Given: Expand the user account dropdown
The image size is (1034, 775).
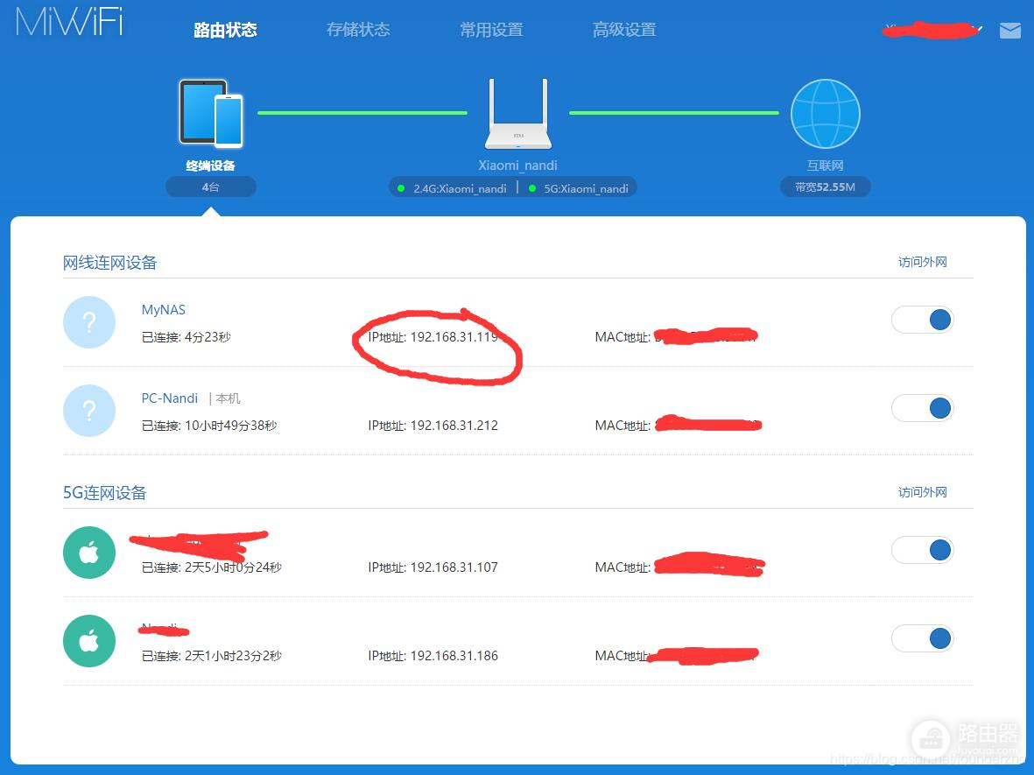Looking at the screenshot, I should [x=931, y=30].
